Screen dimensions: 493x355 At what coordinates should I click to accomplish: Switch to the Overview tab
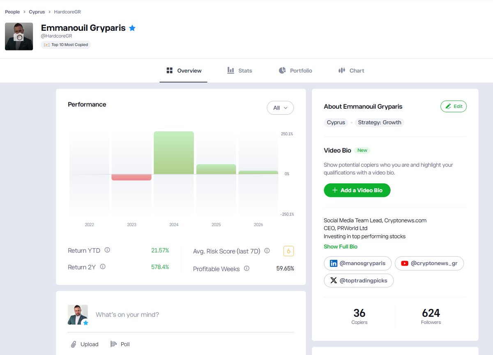tap(184, 71)
